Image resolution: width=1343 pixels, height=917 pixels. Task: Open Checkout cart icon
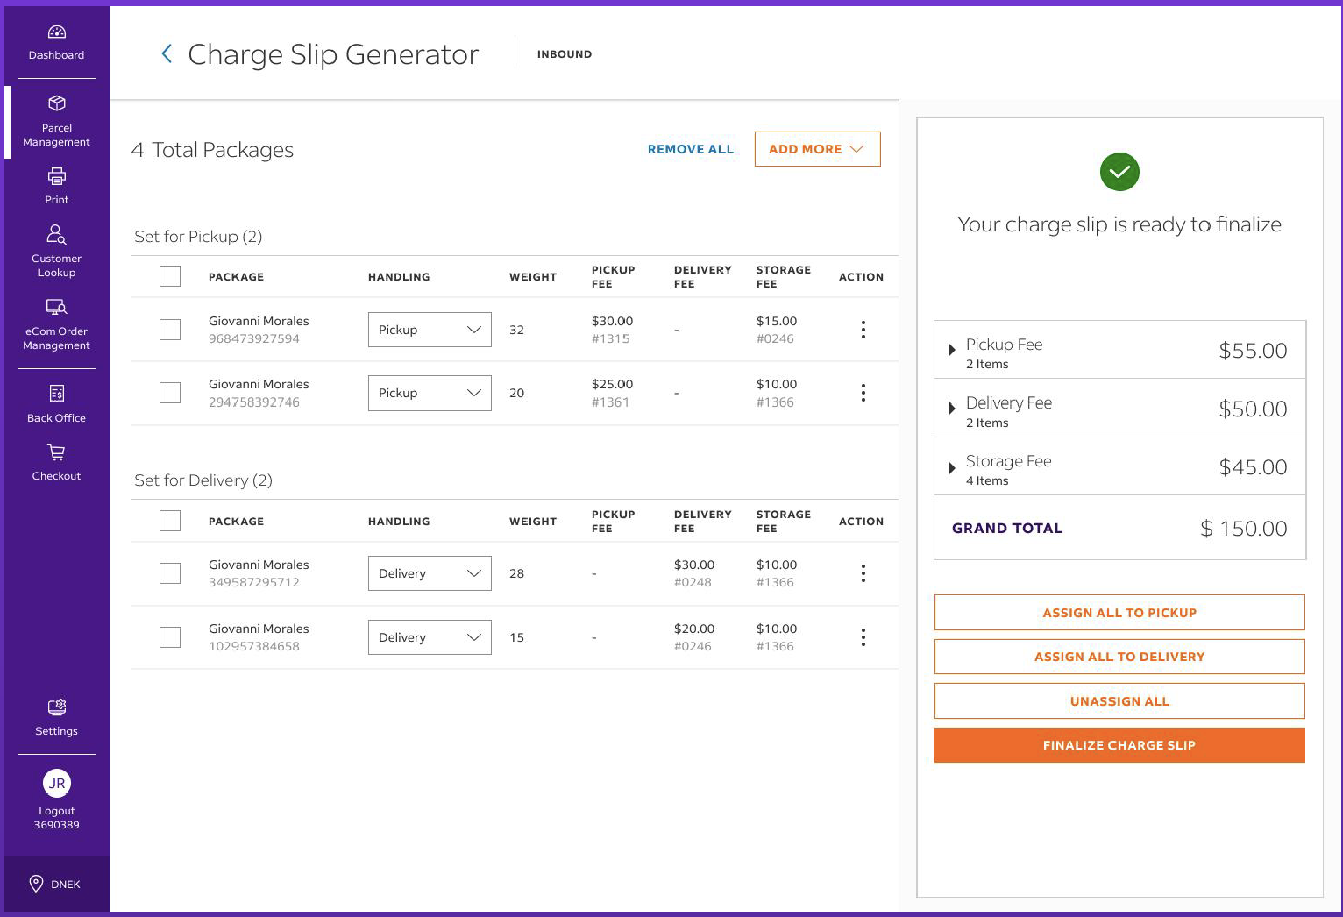tap(56, 453)
